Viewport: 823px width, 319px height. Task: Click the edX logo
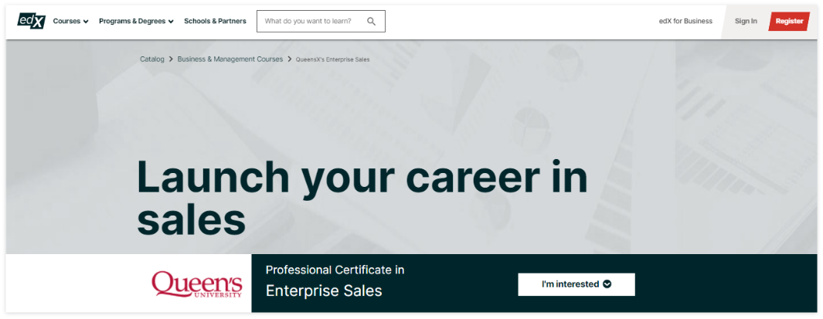coord(31,22)
